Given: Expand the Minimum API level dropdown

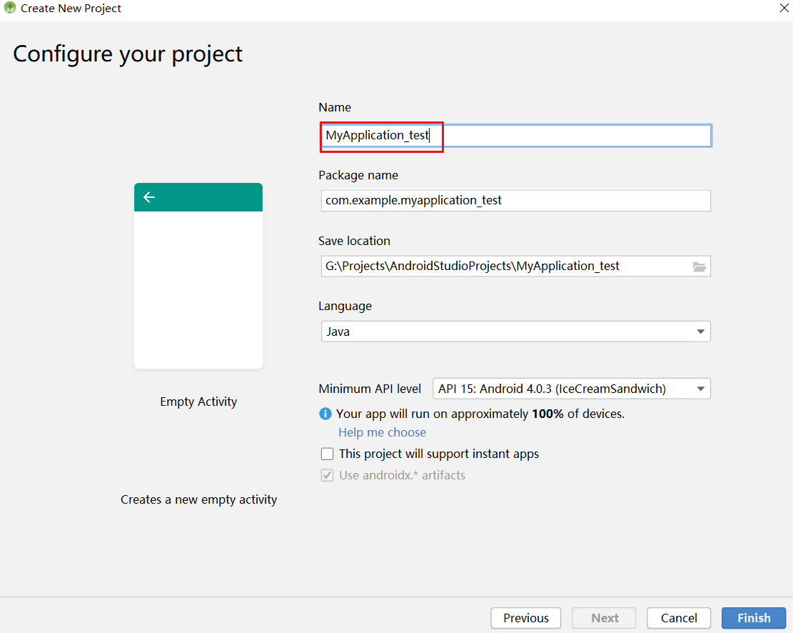Looking at the screenshot, I should click(x=572, y=389).
